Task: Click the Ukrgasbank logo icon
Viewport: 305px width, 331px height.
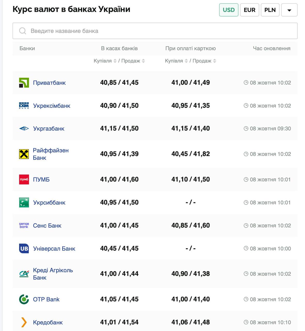Action: pos(24,129)
